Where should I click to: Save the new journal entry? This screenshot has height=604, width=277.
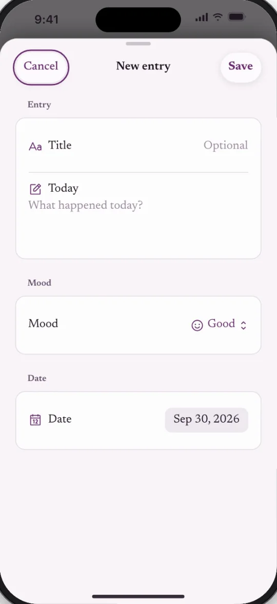point(241,67)
